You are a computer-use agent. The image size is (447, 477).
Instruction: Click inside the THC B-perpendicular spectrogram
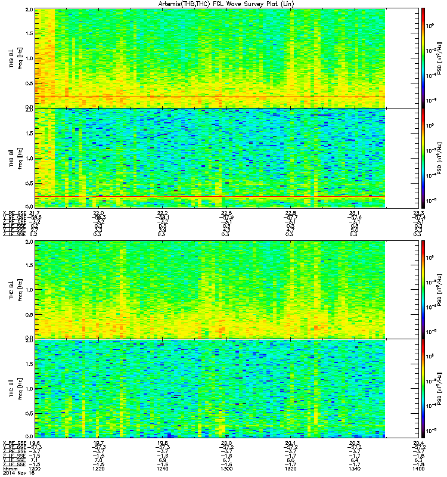point(210,290)
